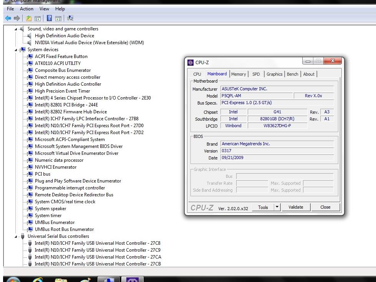
Task: Click the device icon beside Composite Bus Enumerator
Action: tap(30, 71)
